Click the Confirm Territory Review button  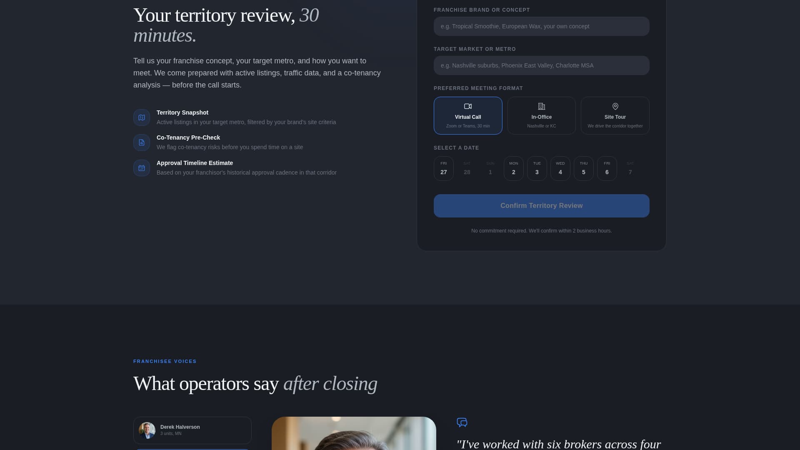coord(541,205)
